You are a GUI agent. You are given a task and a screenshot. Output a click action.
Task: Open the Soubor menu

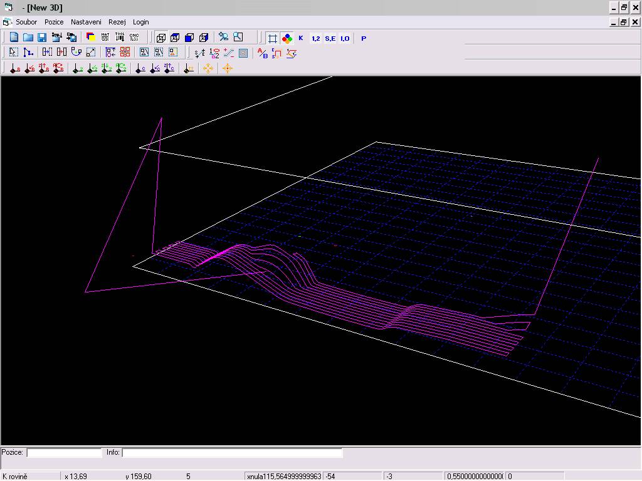coord(26,22)
